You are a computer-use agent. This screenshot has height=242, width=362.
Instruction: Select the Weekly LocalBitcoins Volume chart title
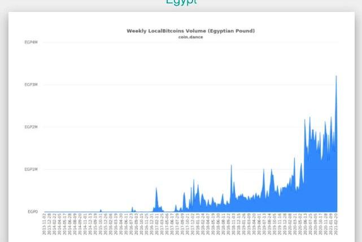(190, 31)
